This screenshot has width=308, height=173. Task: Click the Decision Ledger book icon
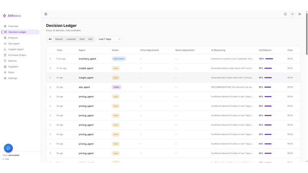click(x=5, y=32)
